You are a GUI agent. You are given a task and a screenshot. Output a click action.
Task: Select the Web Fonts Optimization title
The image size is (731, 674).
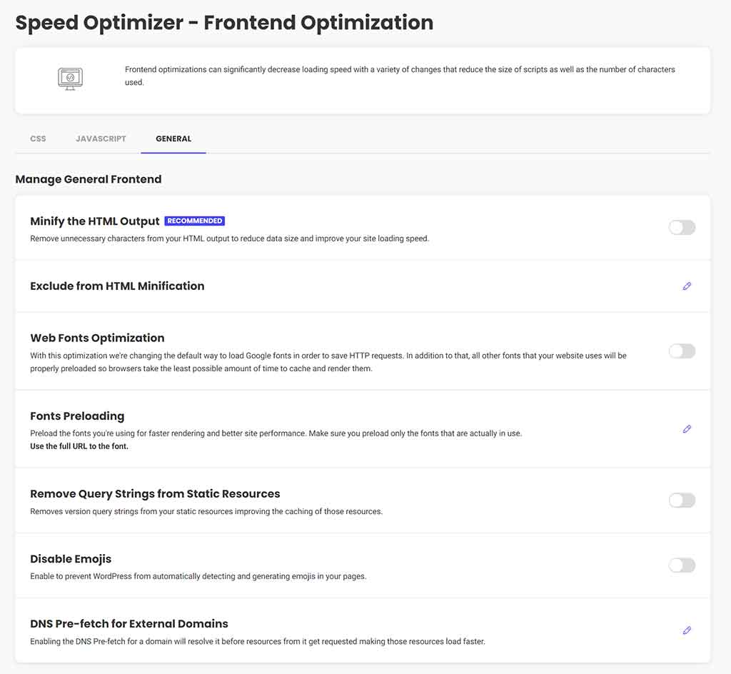(x=97, y=338)
